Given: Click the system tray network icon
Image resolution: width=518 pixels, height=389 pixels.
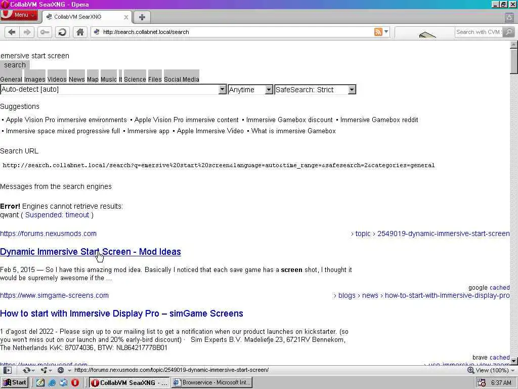Looking at the screenshot, I should point(482,383).
